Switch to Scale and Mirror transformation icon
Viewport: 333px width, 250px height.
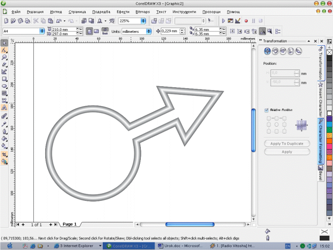coord(283,51)
